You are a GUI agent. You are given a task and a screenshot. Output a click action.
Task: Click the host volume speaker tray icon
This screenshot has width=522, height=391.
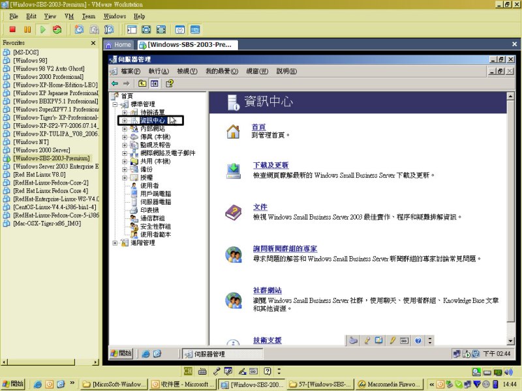[508, 372]
